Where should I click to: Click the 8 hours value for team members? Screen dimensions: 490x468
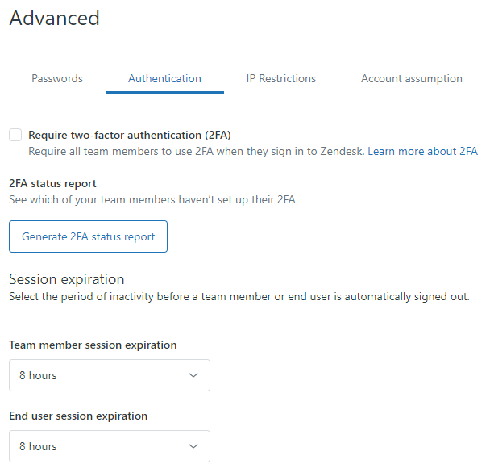[x=38, y=375]
